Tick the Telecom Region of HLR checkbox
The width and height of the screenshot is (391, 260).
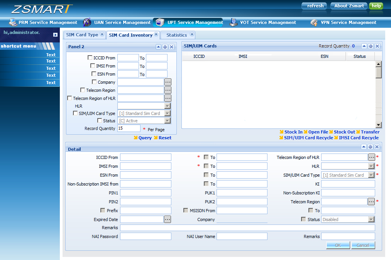tap(69, 98)
